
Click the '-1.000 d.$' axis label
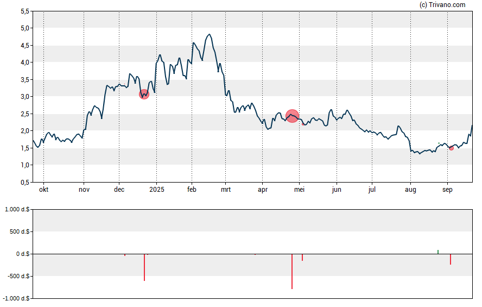coord(16,298)
